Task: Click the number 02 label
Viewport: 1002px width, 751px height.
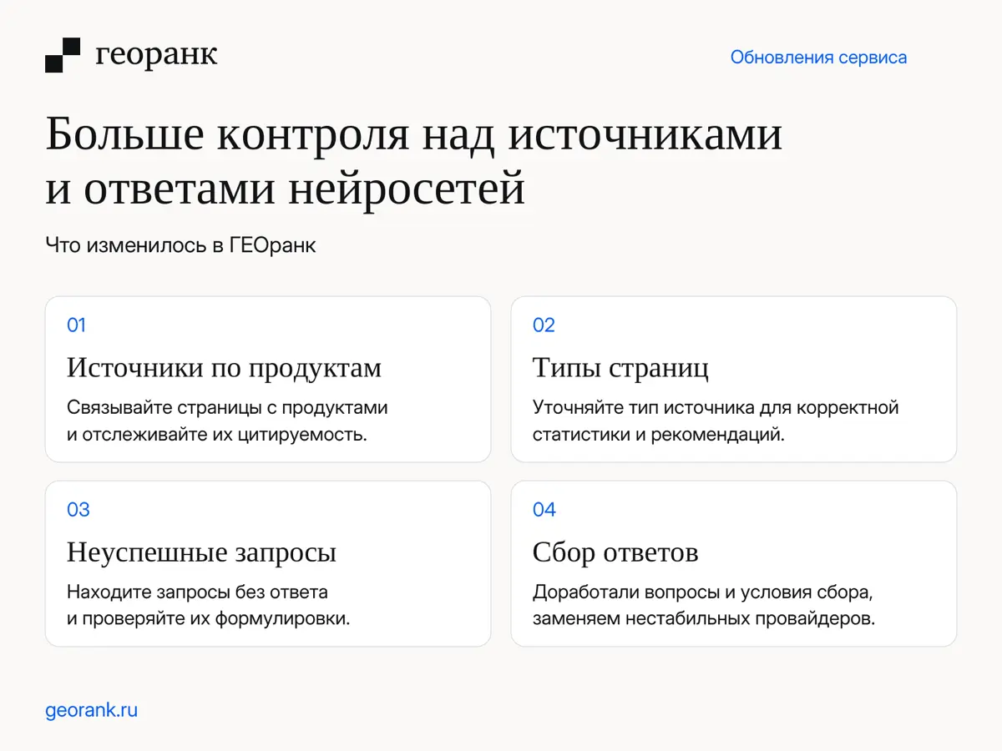Action: pyautogui.click(x=544, y=325)
